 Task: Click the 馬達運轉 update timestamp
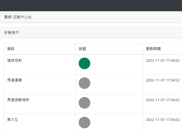(163, 80)
